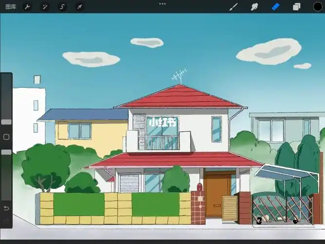This screenshot has width=325, height=244.
Task: Open the Actions wrench menu
Action: coord(28,7)
